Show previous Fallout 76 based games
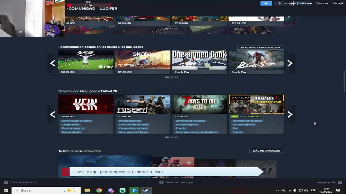The height and width of the screenshot is (194, 346). coord(53,115)
